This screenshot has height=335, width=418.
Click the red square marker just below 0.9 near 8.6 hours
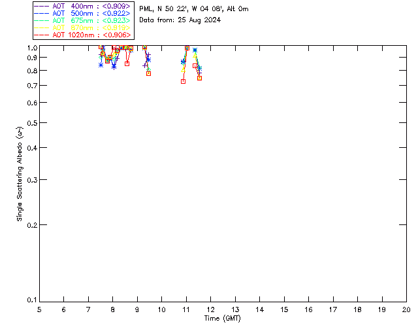[127, 64]
